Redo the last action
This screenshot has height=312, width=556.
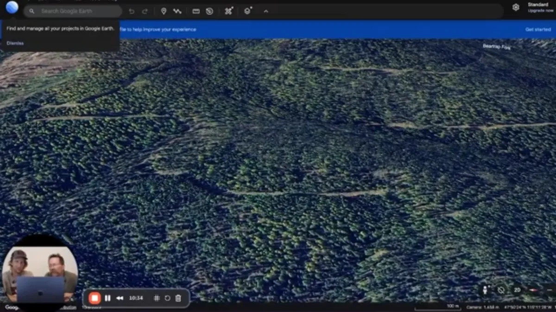coord(145,11)
